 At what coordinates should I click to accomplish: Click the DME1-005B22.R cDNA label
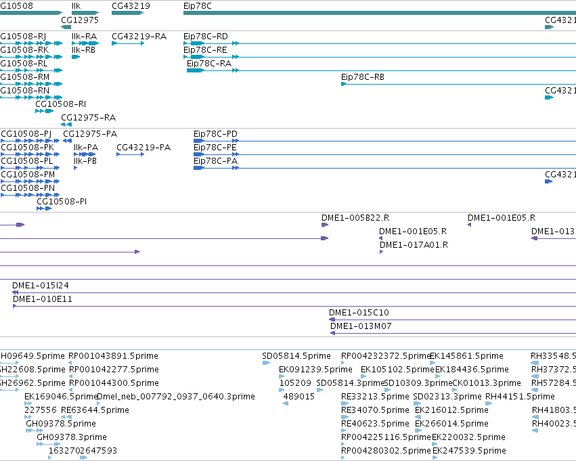click(355, 218)
